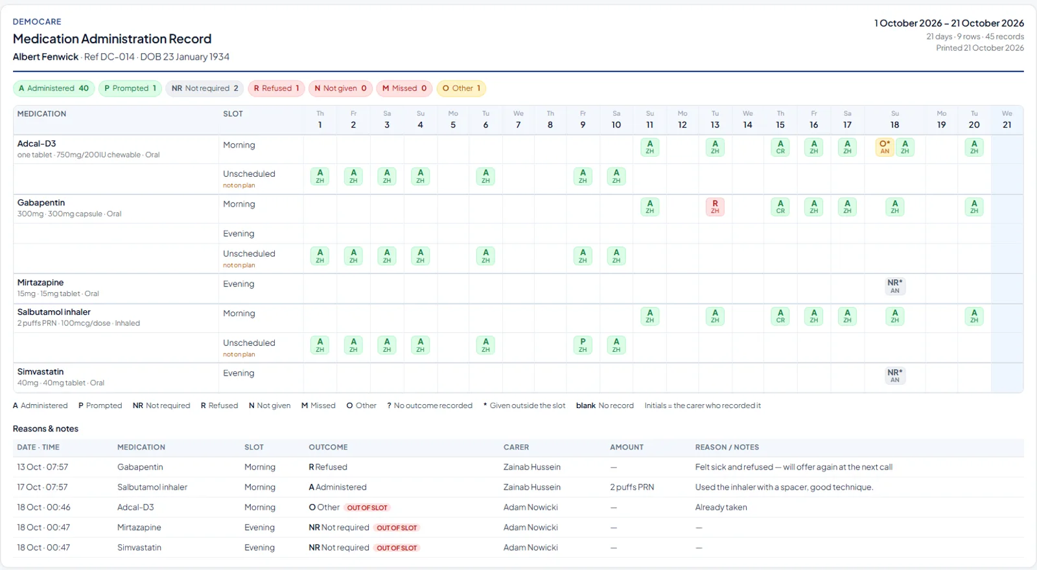Click the Simvastatin Evening NR* badge on day 18

pyautogui.click(x=894, y=376)
